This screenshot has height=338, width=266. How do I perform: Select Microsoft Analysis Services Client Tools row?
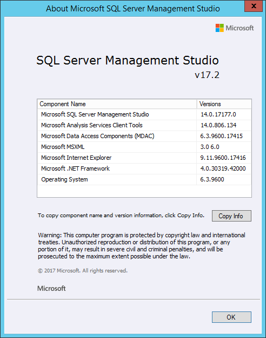pos(144,125)
